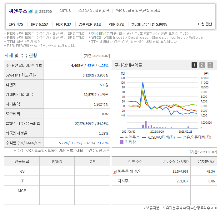220x213 pixels.
Task: Click the stock code 352700
Action: coord(45,12)
